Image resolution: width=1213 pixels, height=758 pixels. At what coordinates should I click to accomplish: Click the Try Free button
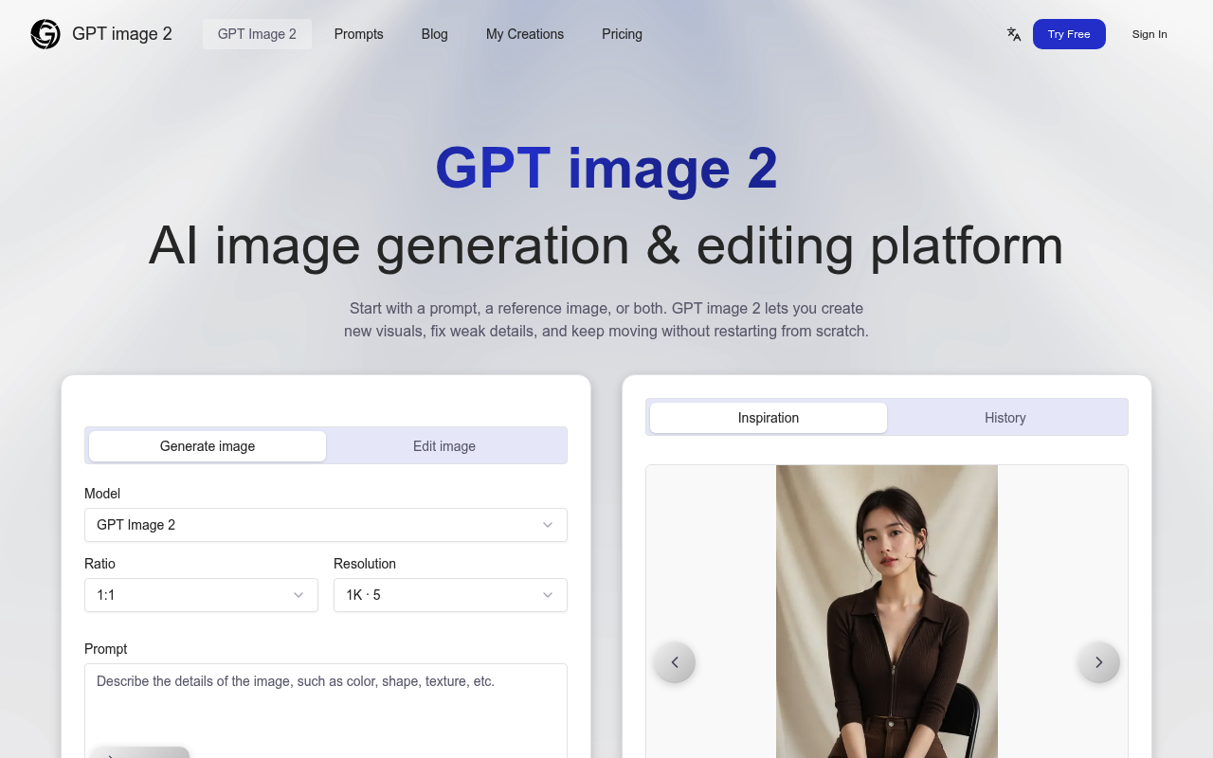pyautogui.click(x=1069, y=34)
